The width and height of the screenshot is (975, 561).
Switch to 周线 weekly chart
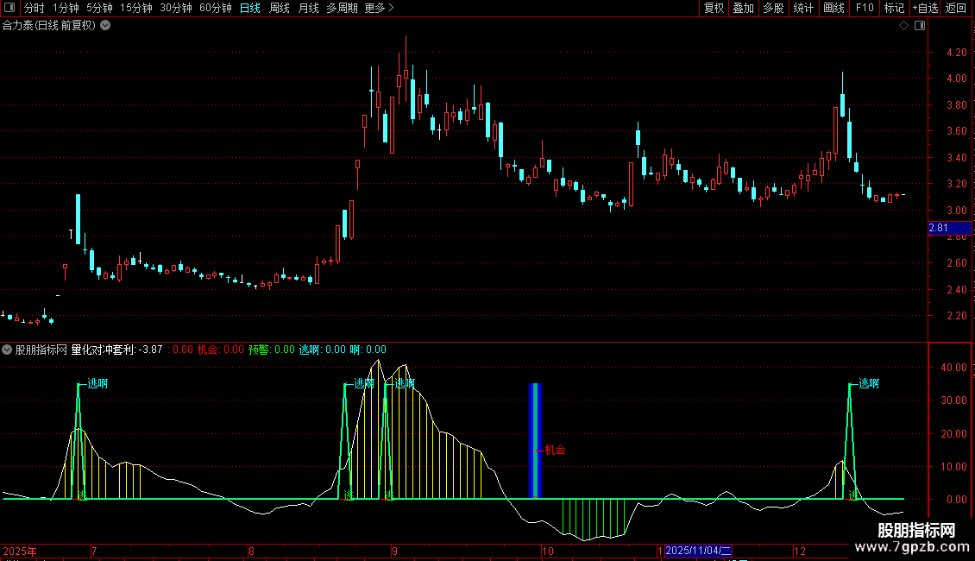click(280, 8)
